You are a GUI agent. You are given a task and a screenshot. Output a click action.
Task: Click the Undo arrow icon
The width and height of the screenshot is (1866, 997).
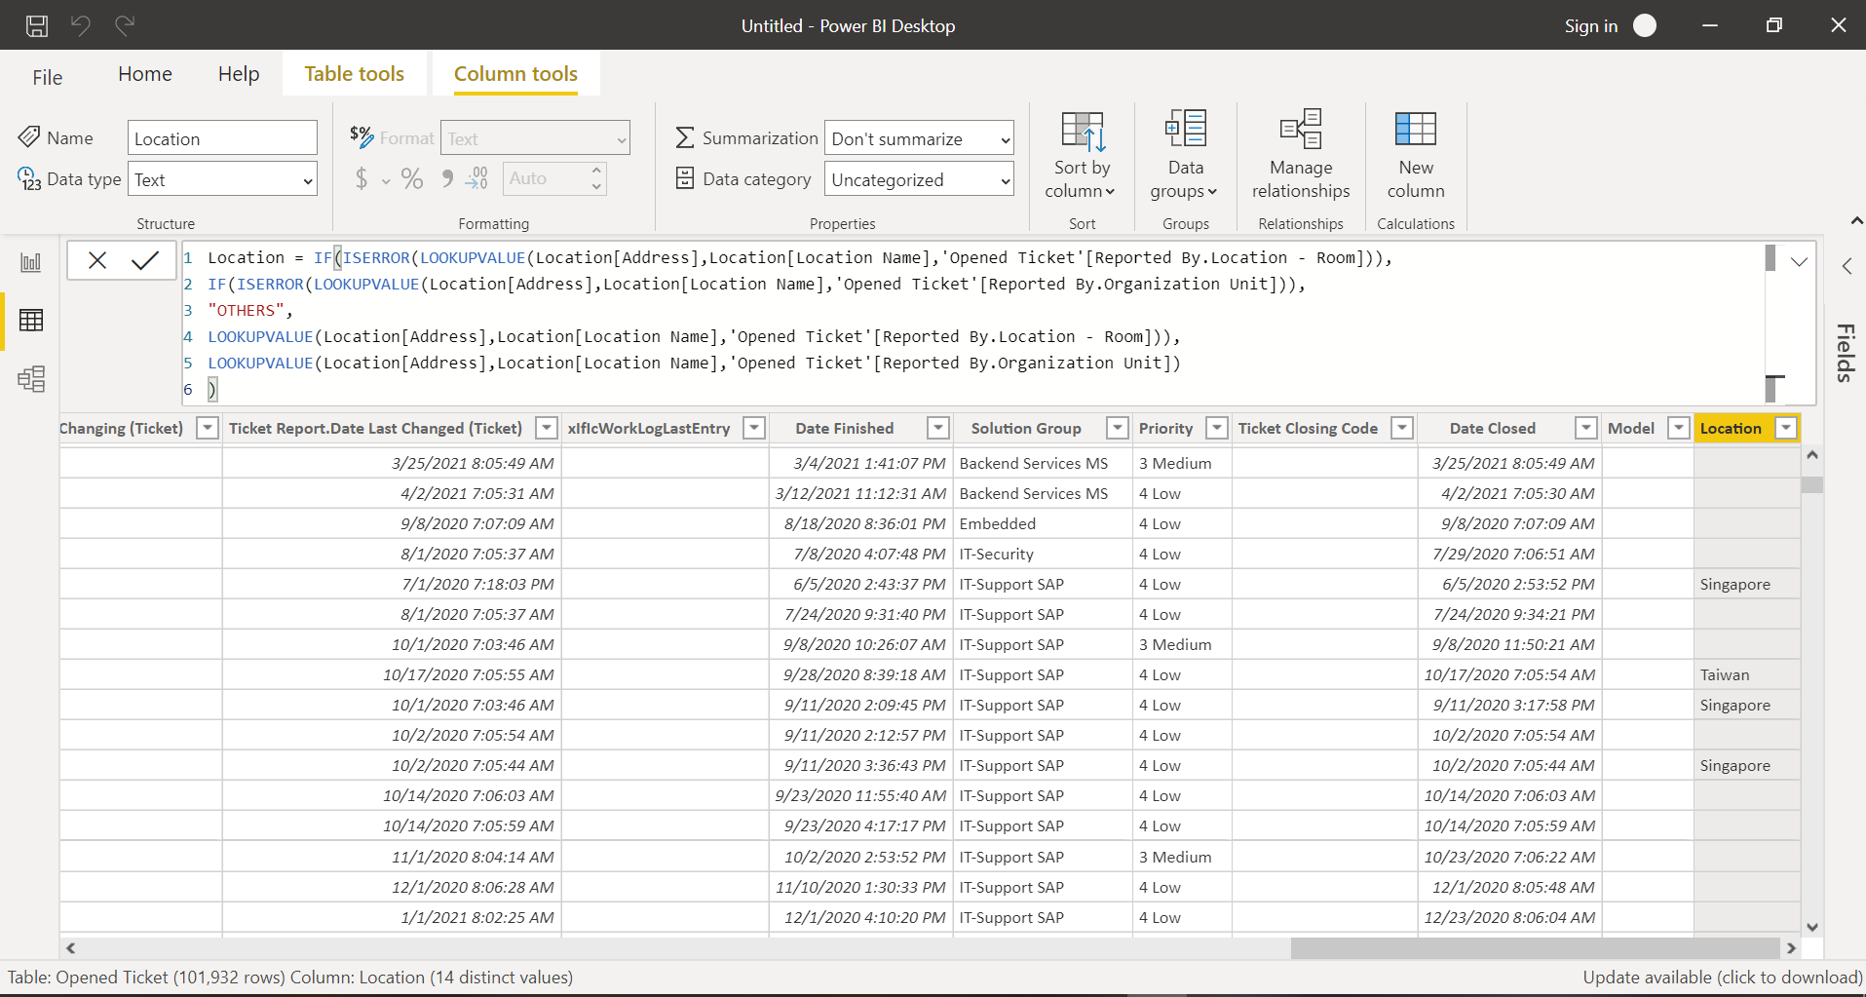point(81,25)
